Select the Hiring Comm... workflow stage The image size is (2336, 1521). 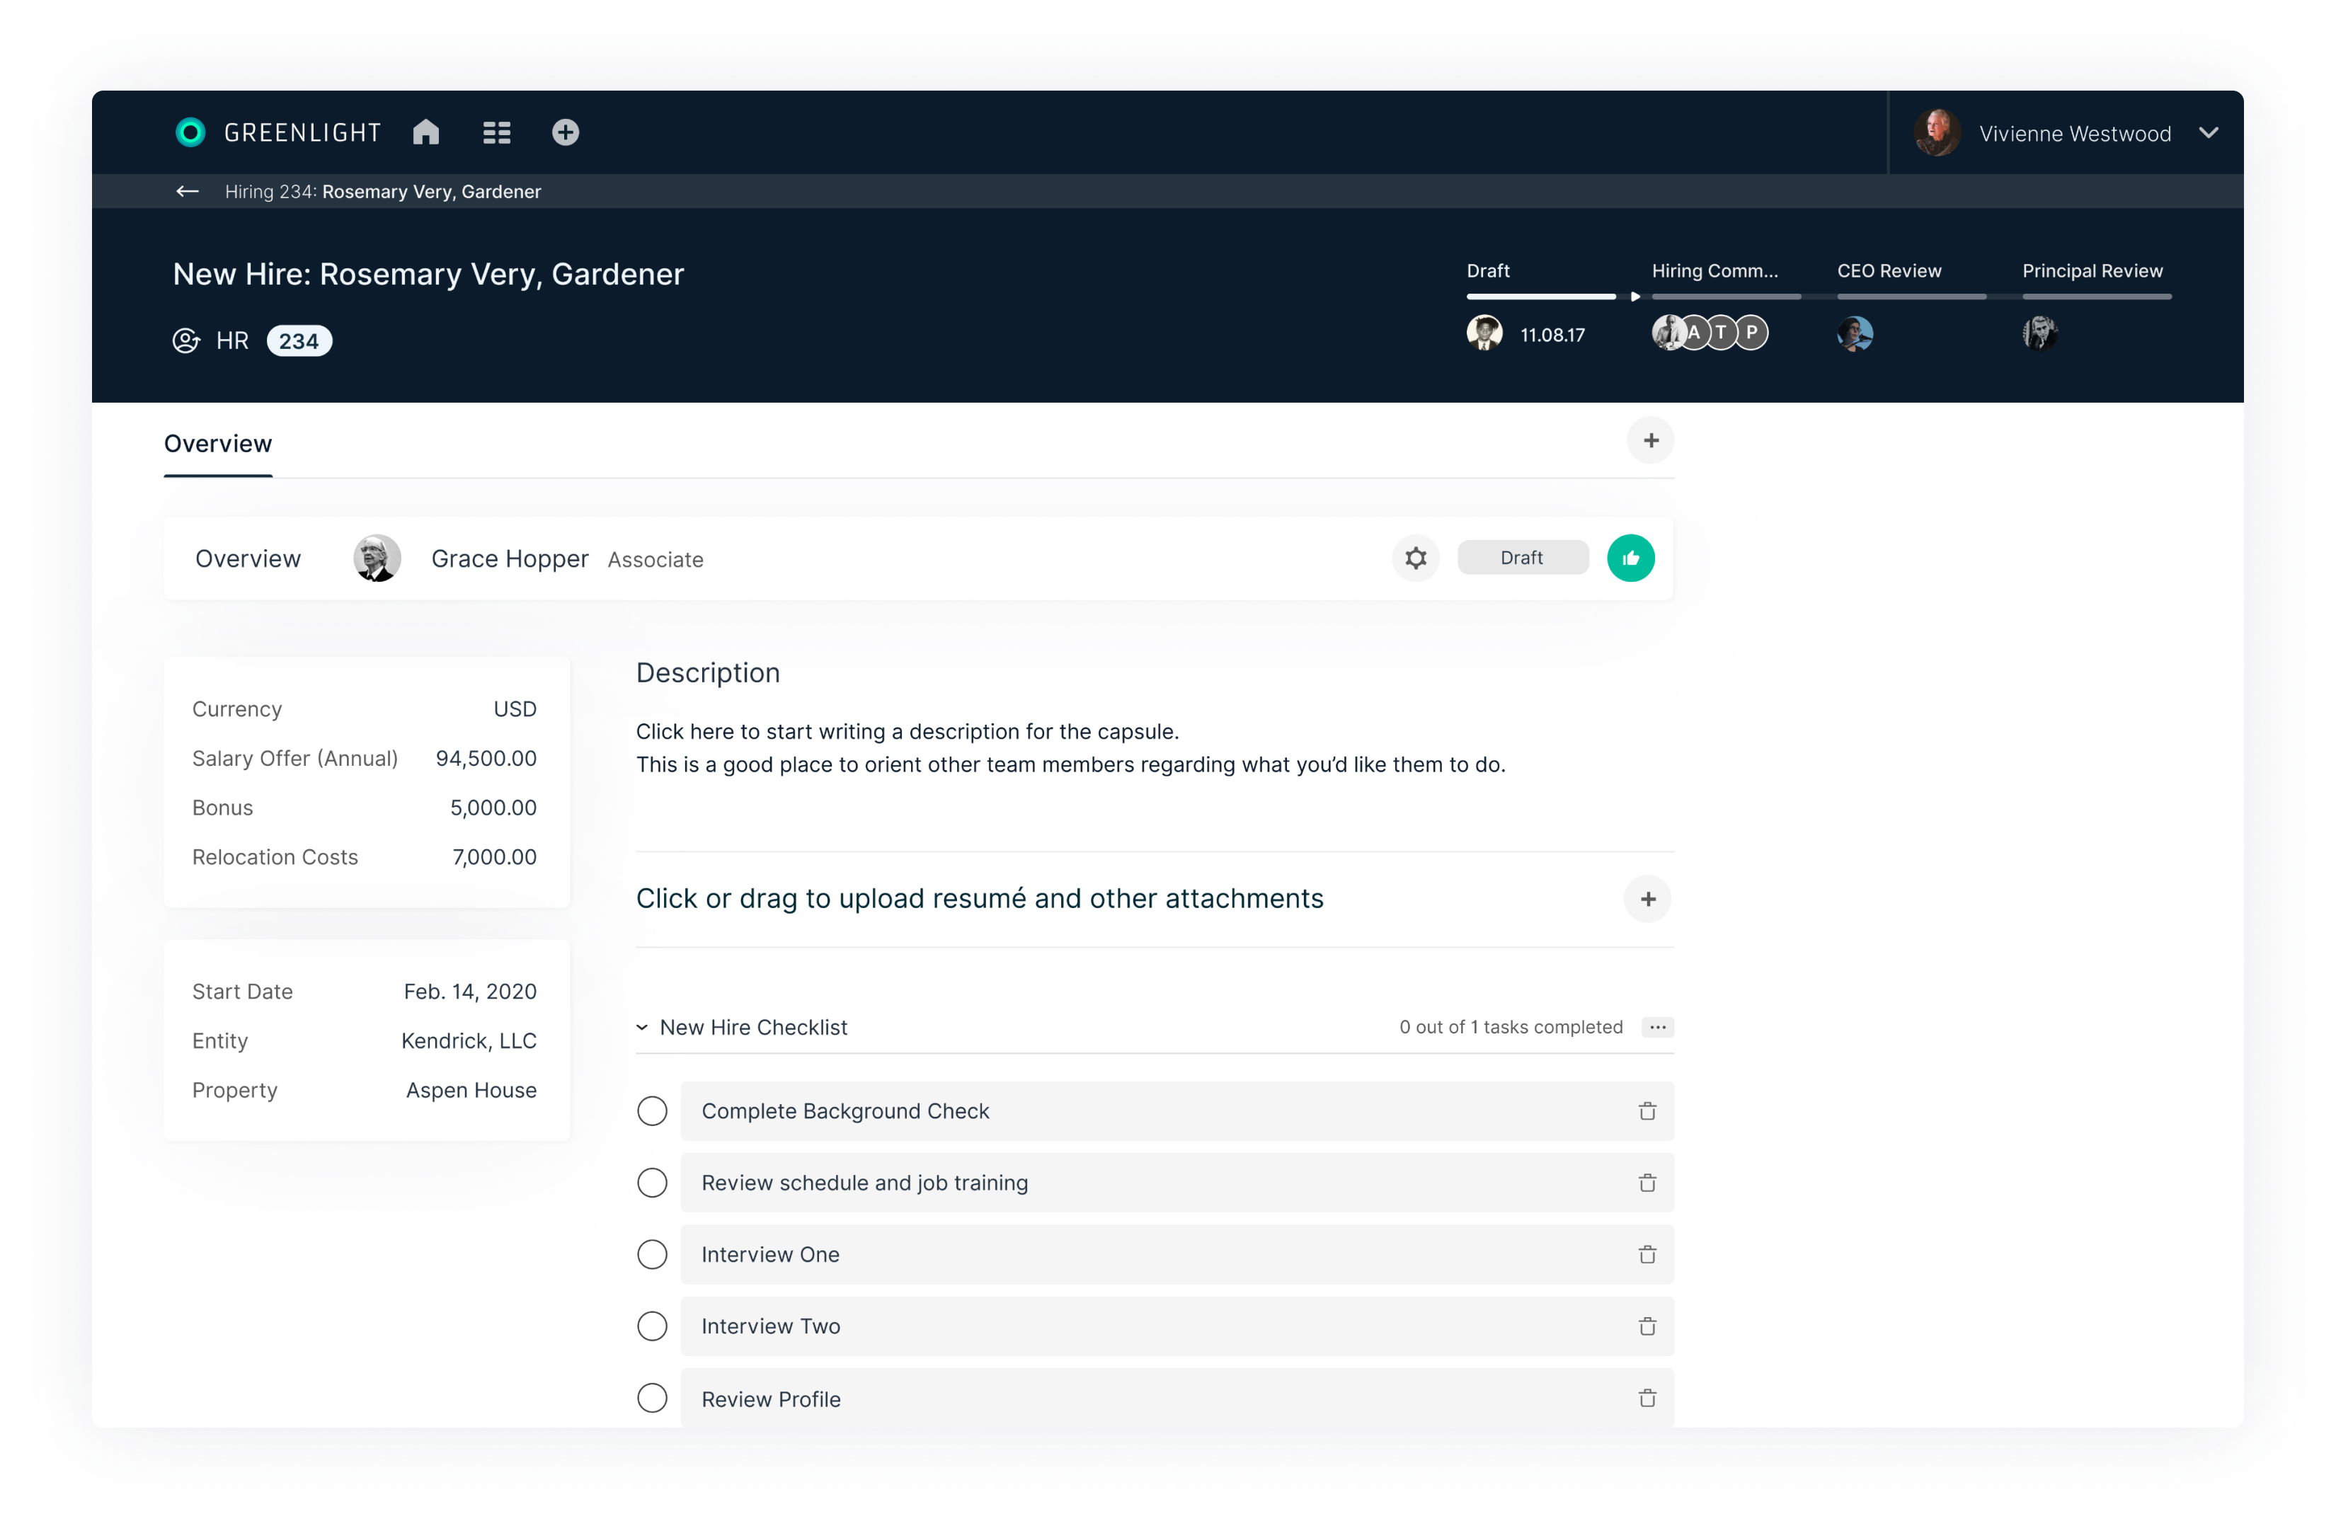(x=1714, y=271)
